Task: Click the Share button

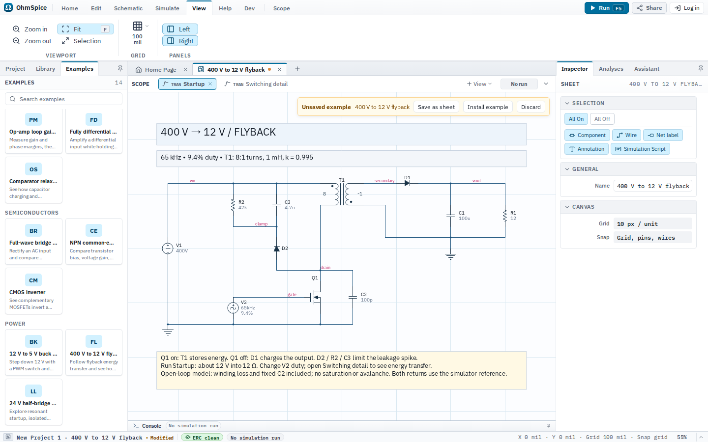Action: click(649, 8)
